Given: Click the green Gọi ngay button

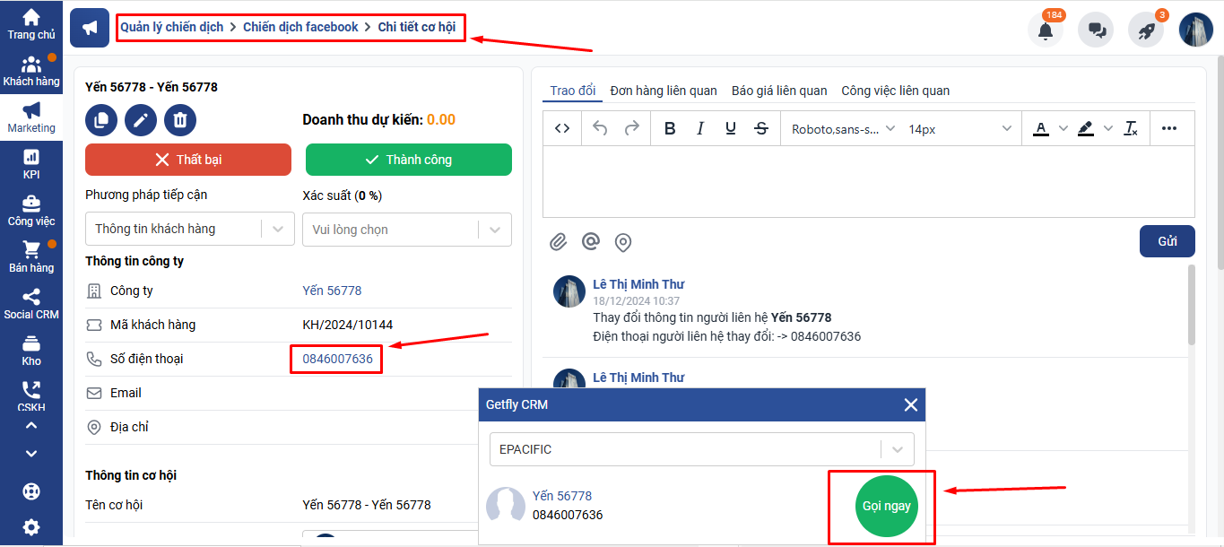Looking at the screenshot, I should point(886,506).
